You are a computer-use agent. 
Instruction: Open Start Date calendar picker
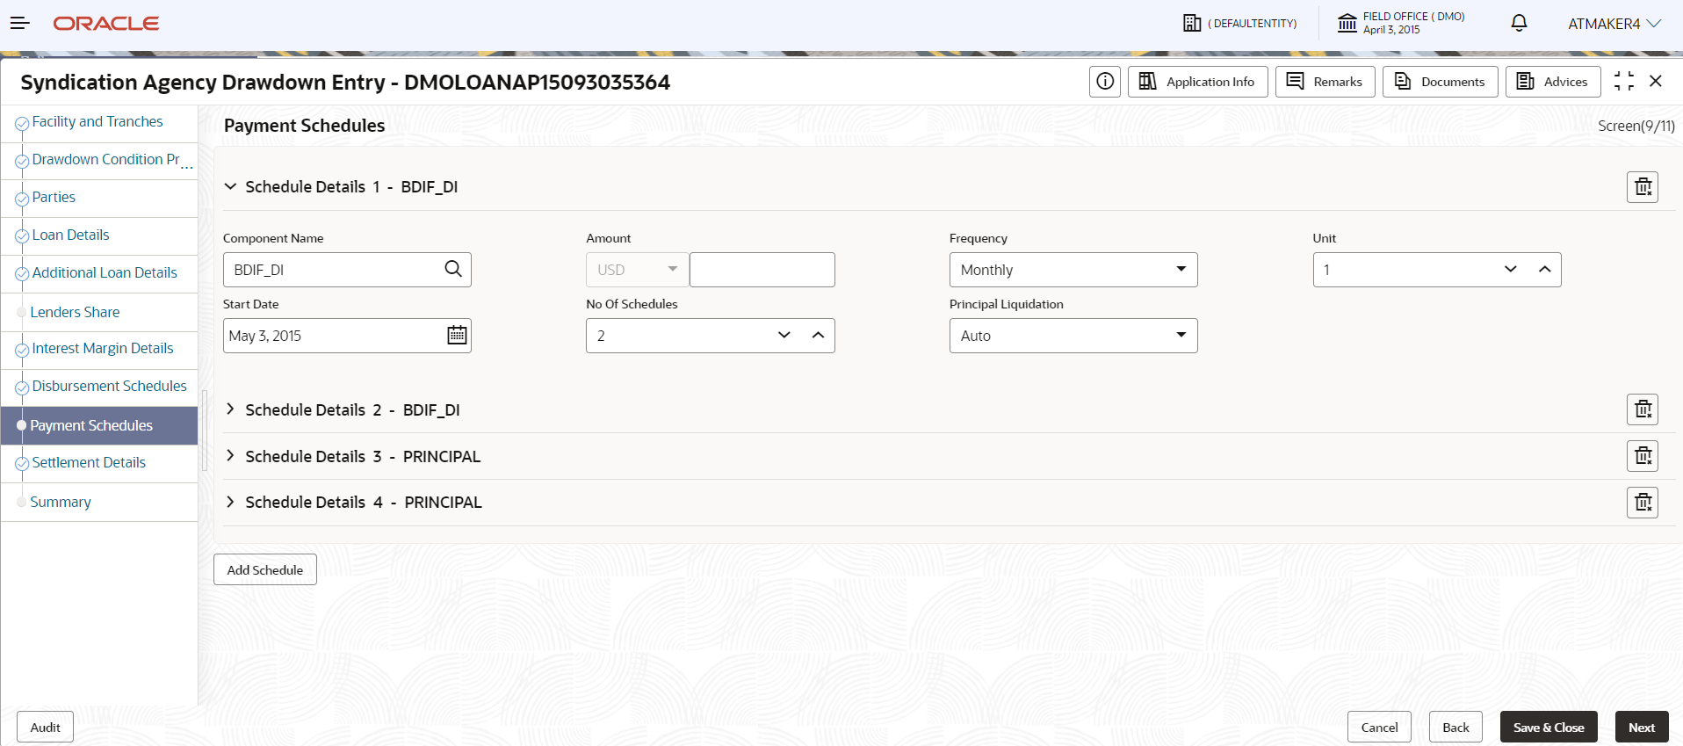click(457, 335)
